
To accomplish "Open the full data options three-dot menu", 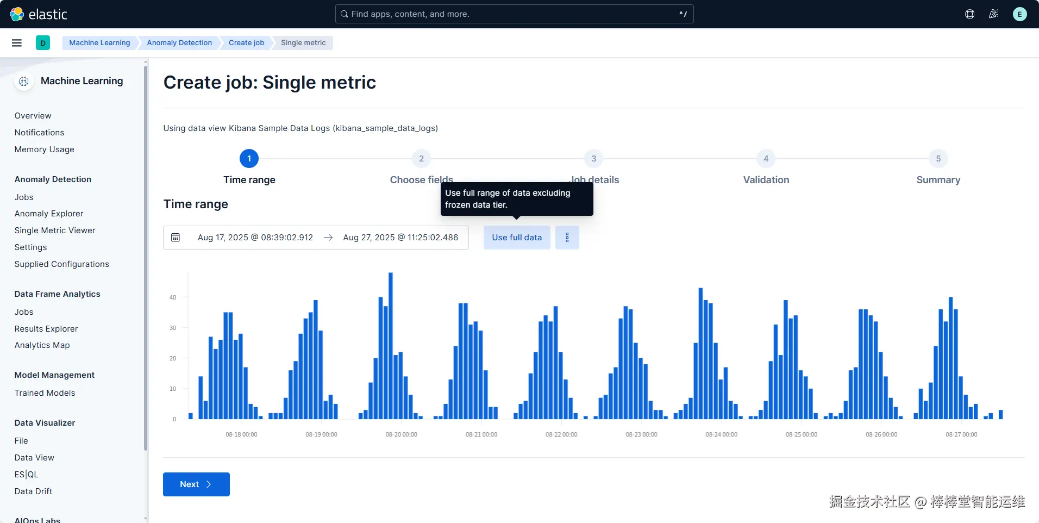I will (567, 238).
